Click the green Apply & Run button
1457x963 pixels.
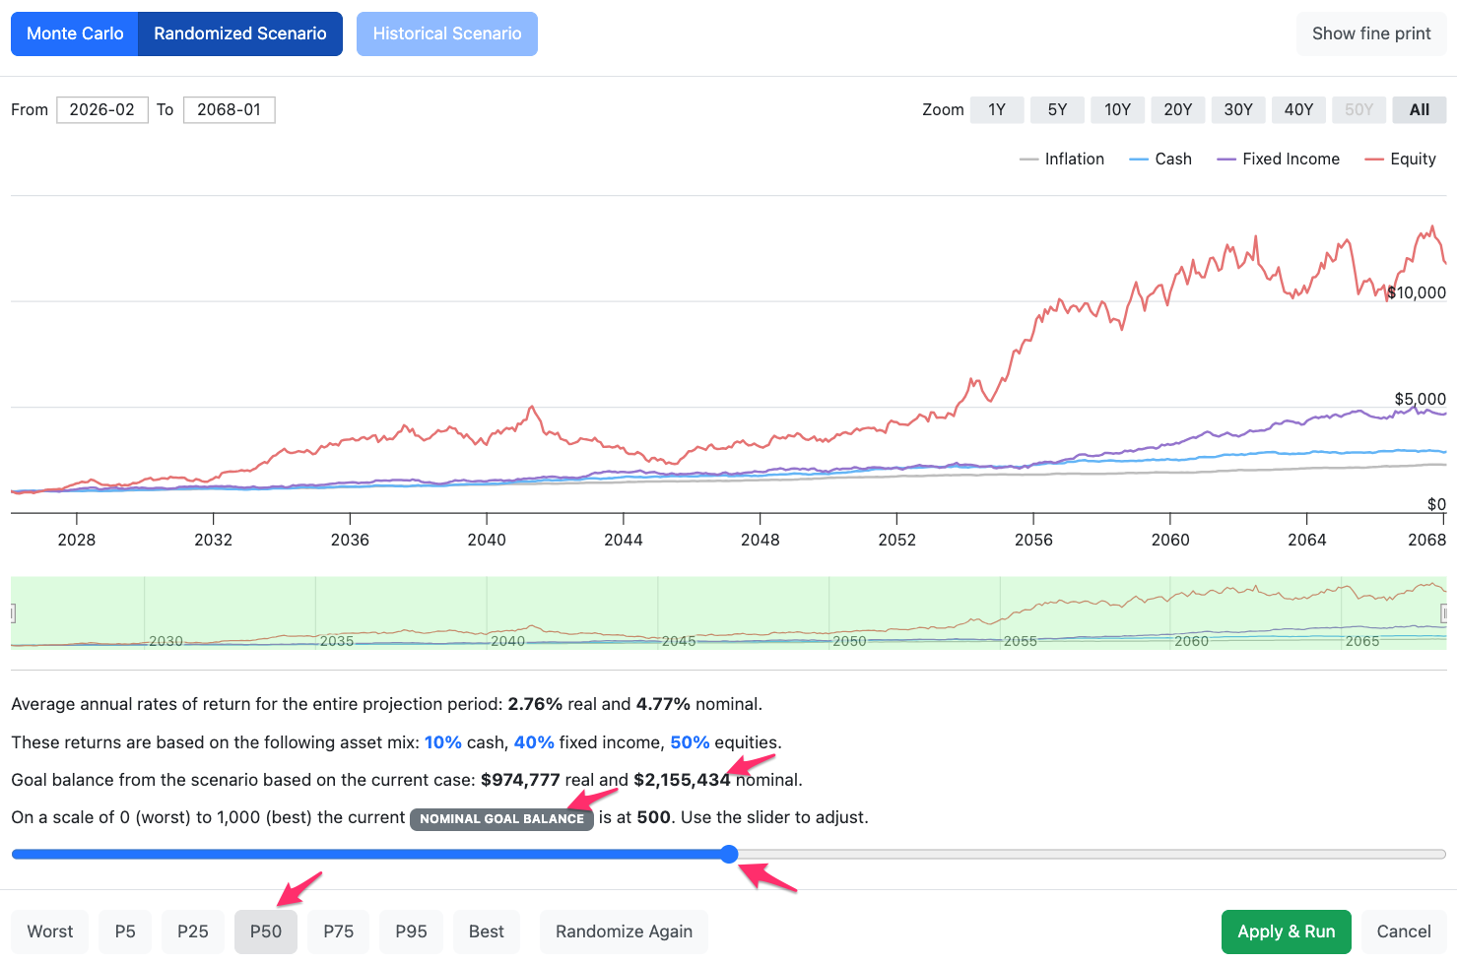(1287, 931)
